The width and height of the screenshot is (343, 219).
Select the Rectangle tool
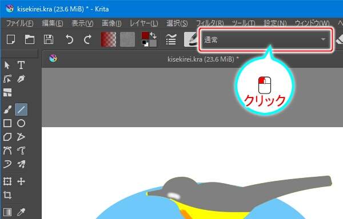tap(7, 123)
